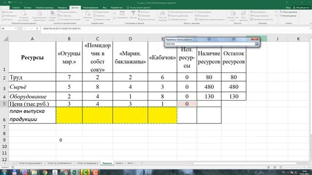
Task: Open the Проверка данных dropdown
Action: [x=177, y=19]
